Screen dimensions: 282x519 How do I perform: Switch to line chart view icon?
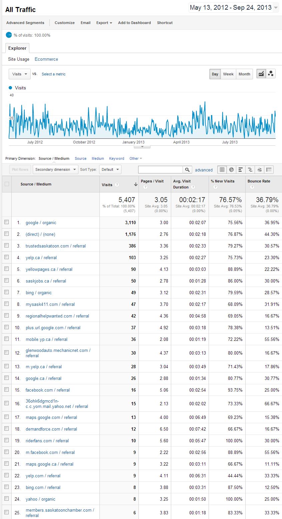pyautogui.click(x=261, y=74)
